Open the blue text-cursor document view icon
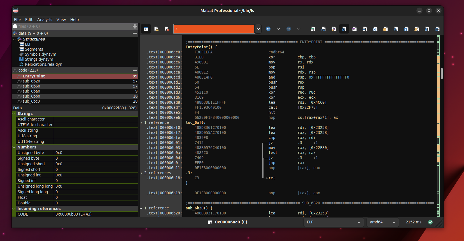Image resolution: width=464 pixels, height=241 pixels. (x=406, y=29)
